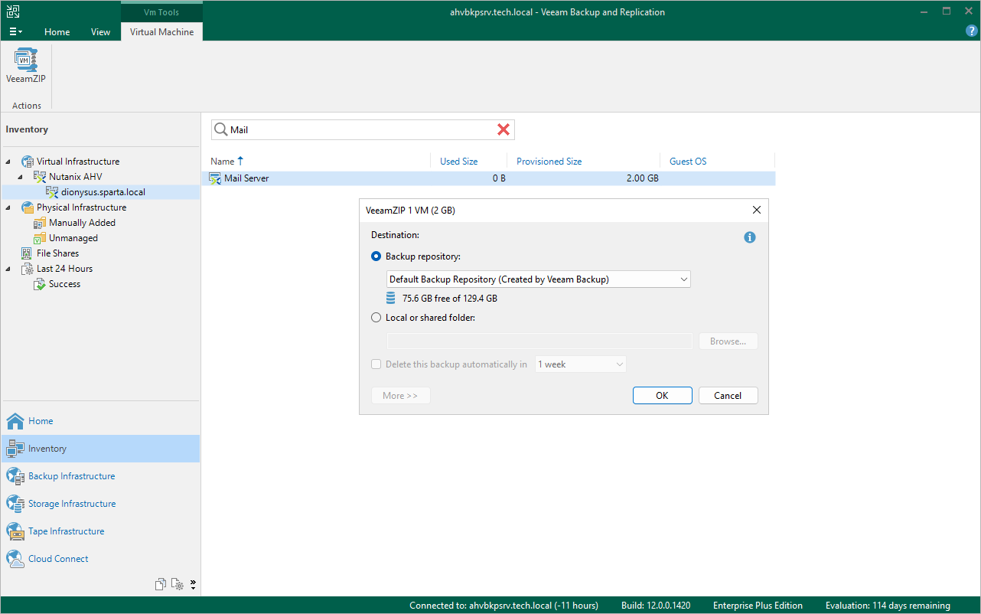Click the Nutanix AHV node icon
The image size is (981, 614).
click(x=40, y=177)
